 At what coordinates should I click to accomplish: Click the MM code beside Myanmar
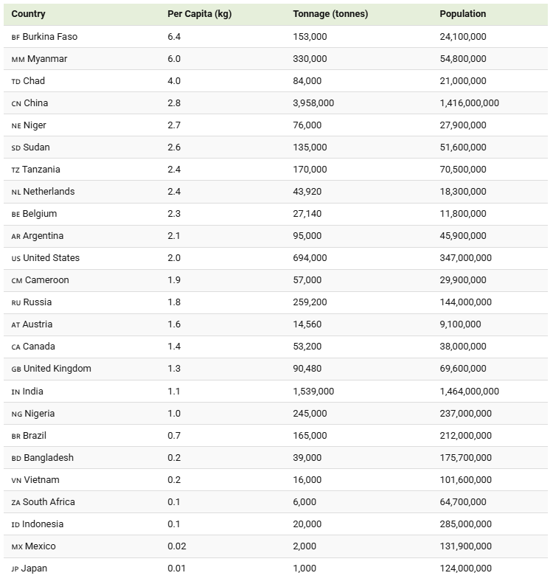coord(18,60)
